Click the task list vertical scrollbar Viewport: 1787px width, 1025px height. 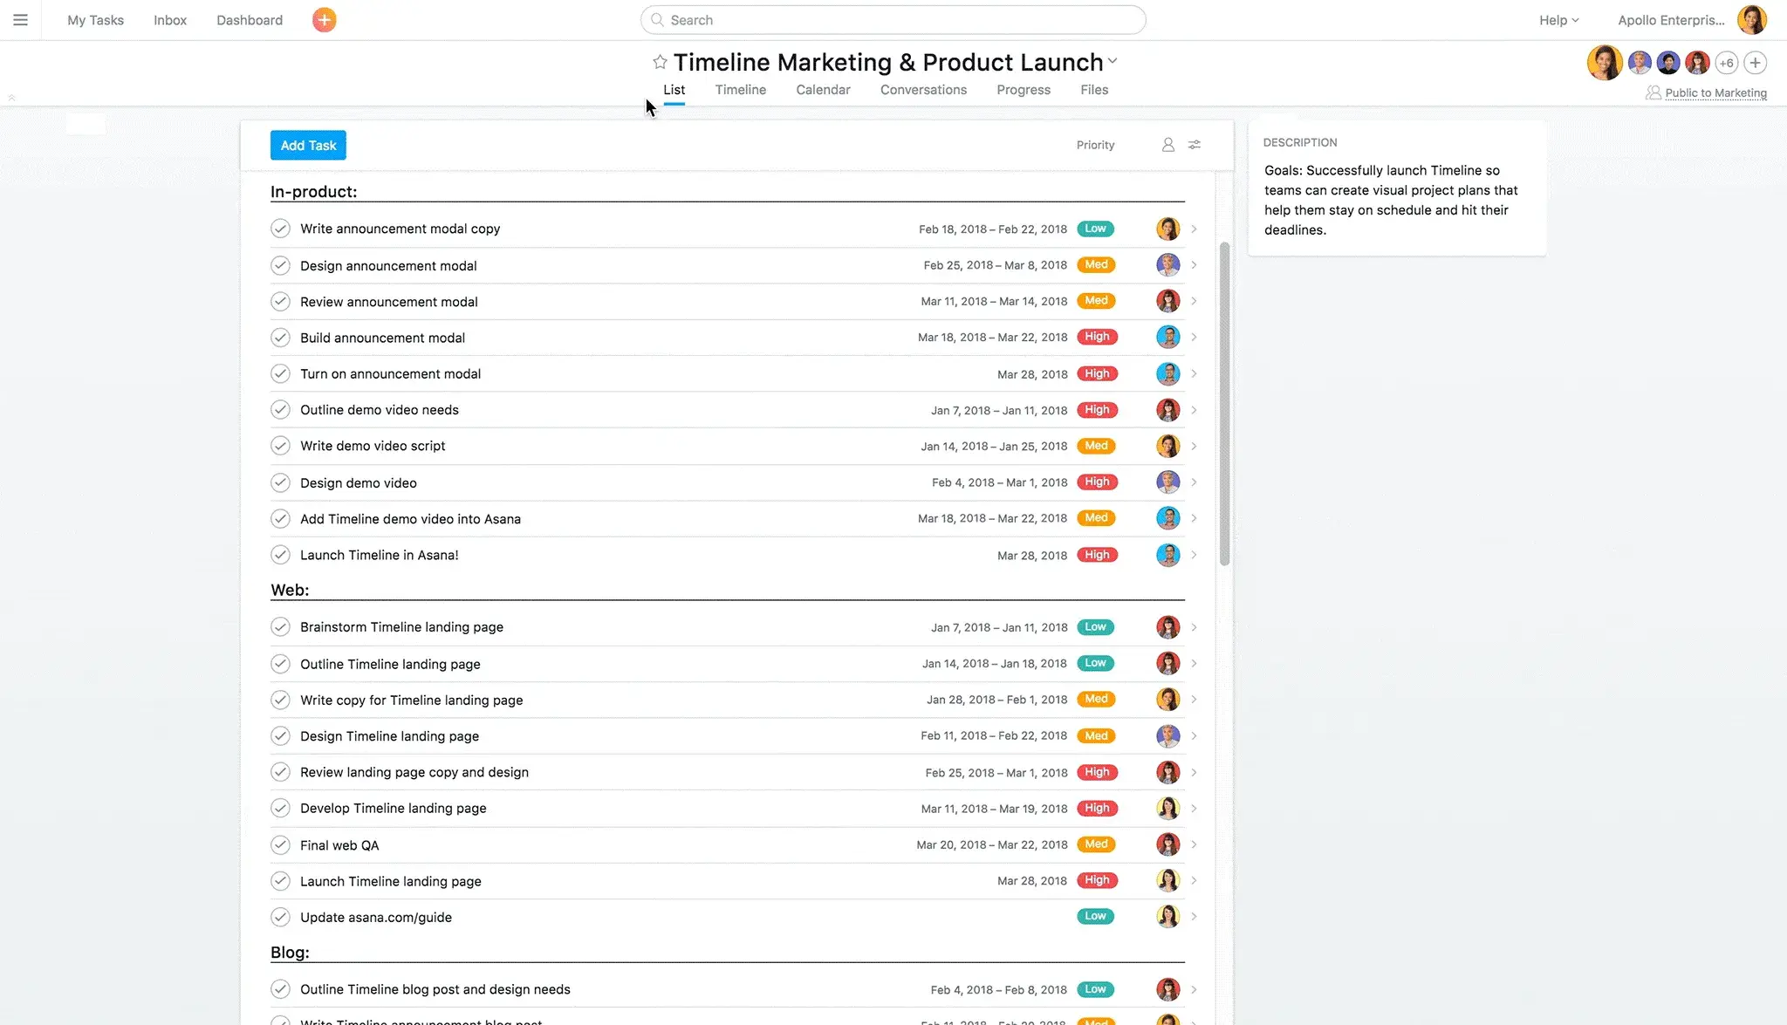click(x=1224, y=404)
